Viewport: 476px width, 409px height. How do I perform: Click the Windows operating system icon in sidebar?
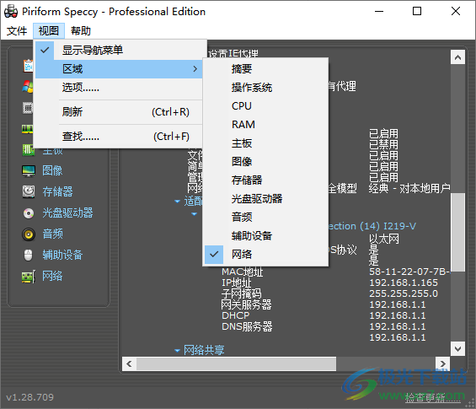coord(28,87)
